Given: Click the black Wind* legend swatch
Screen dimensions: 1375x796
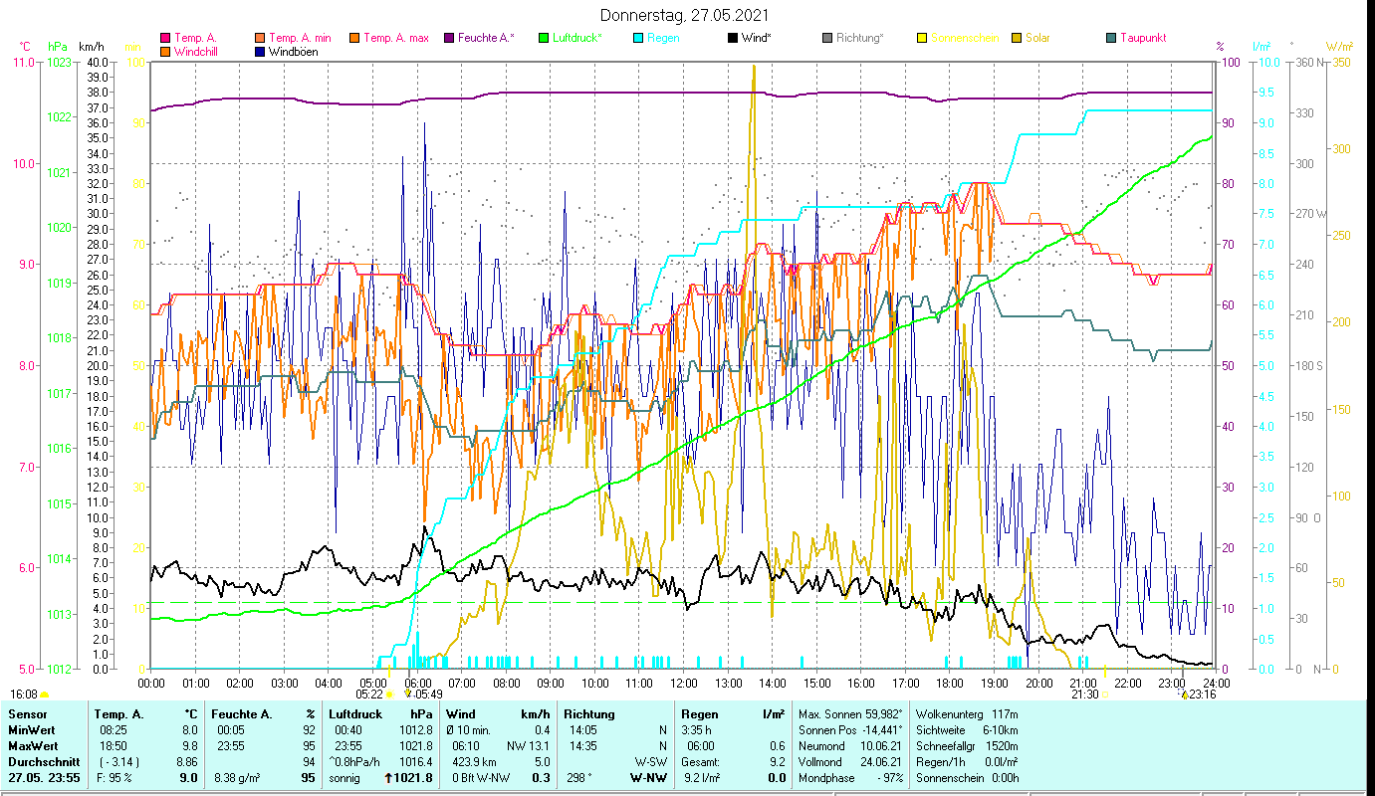Looking at the screenshot, I should tap(733, 38).
